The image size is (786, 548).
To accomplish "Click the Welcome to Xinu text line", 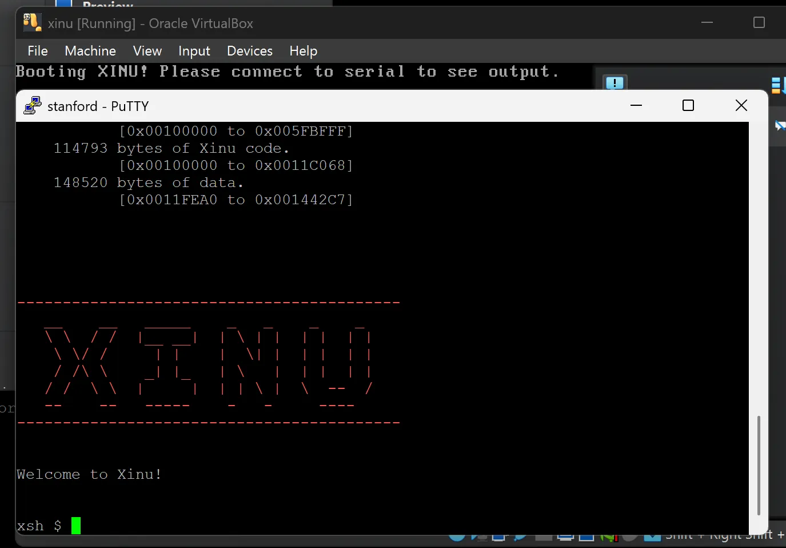I will pos(89,474).
